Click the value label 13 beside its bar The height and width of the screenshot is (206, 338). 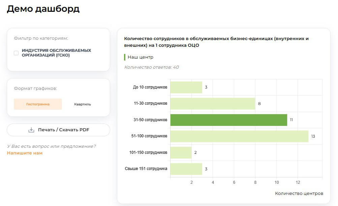click(x=312, y=136)
